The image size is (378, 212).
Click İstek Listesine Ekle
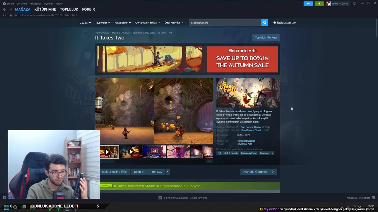point(114,172)
